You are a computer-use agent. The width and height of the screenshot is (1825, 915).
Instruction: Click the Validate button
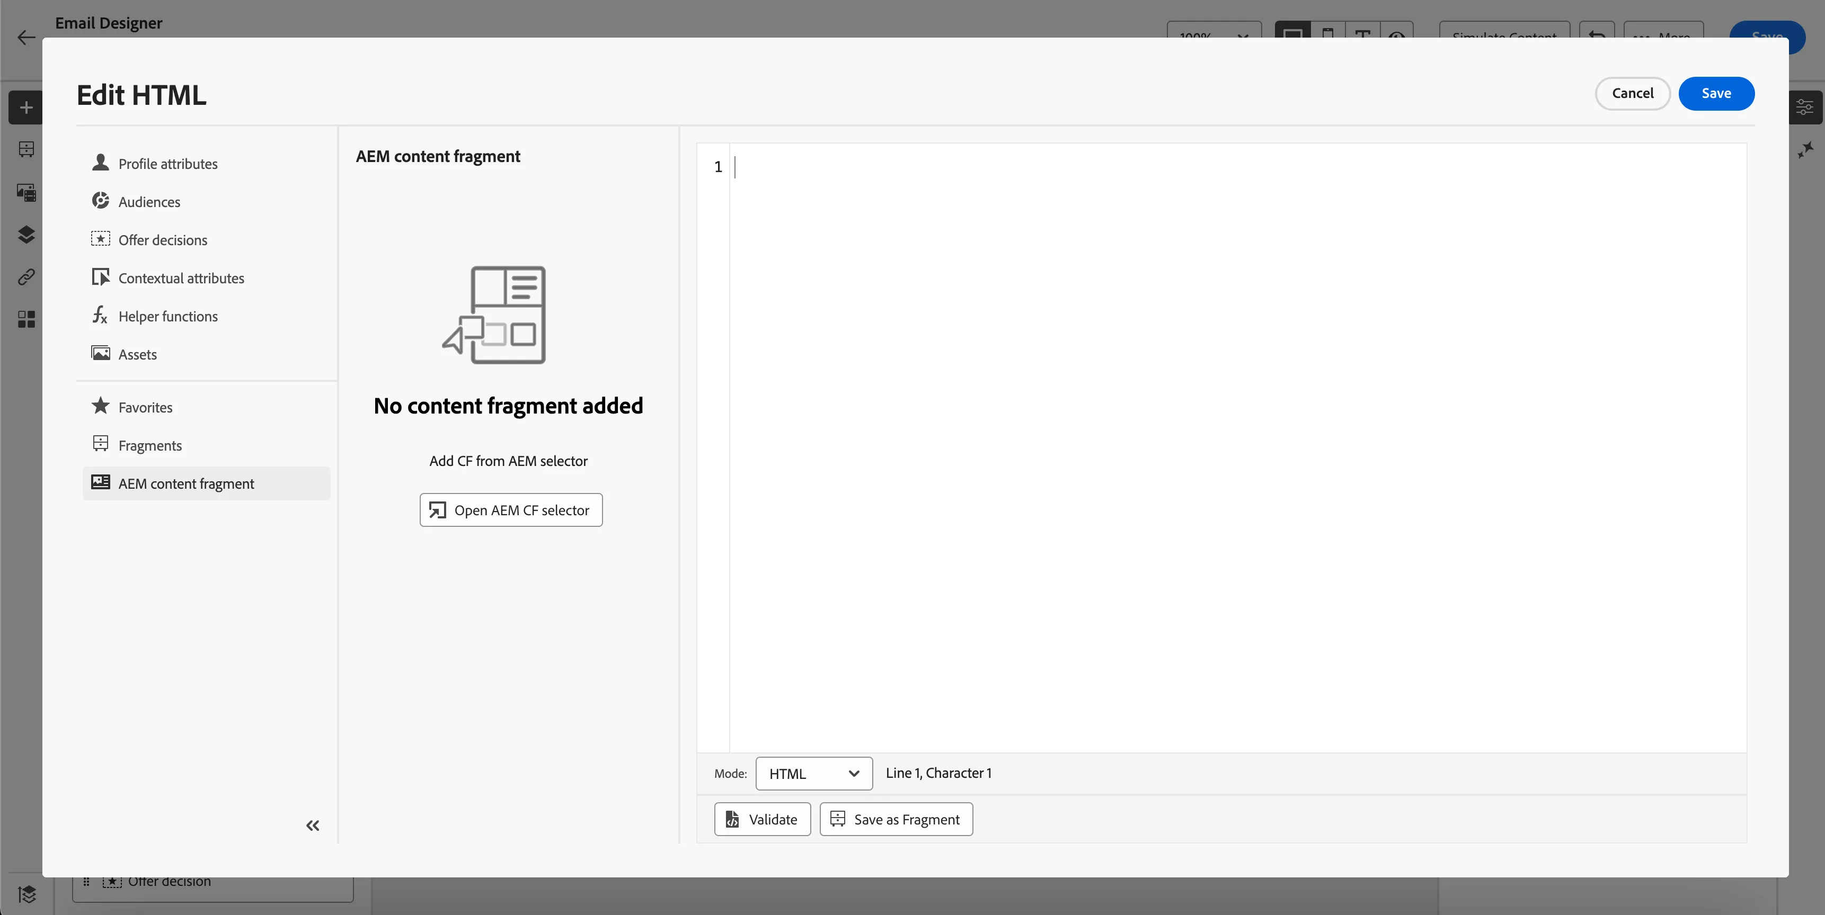(x=763, y=819)
